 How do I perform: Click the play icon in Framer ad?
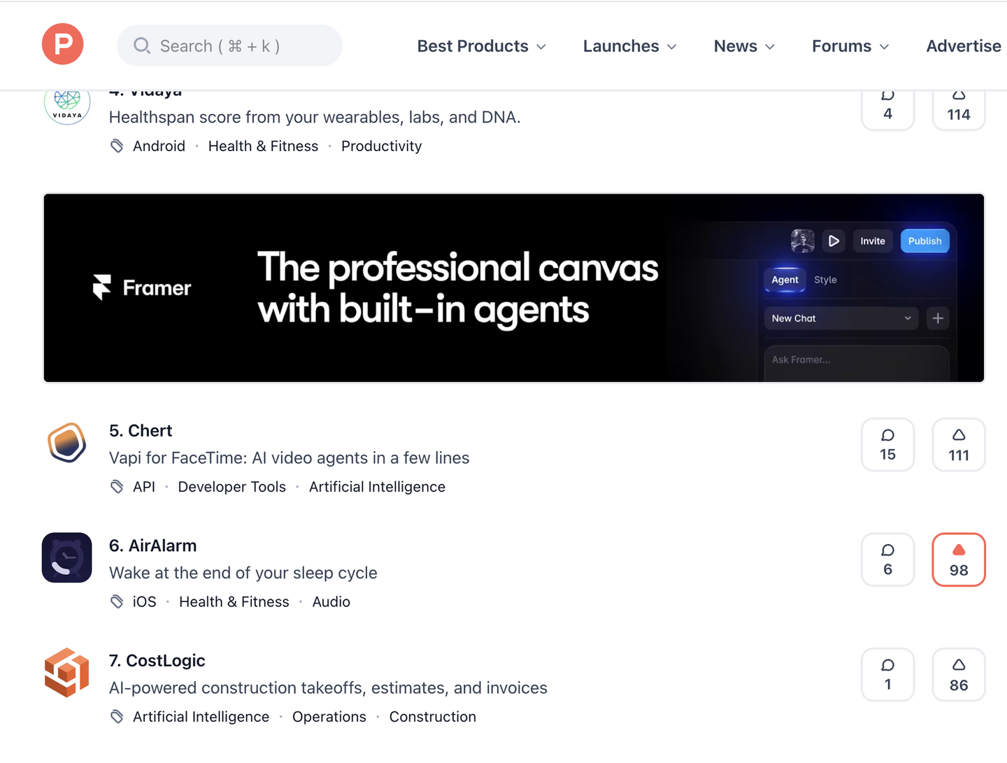click(834, 241)
